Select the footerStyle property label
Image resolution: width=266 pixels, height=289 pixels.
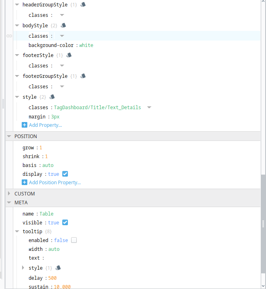click(x=38, y=55)
